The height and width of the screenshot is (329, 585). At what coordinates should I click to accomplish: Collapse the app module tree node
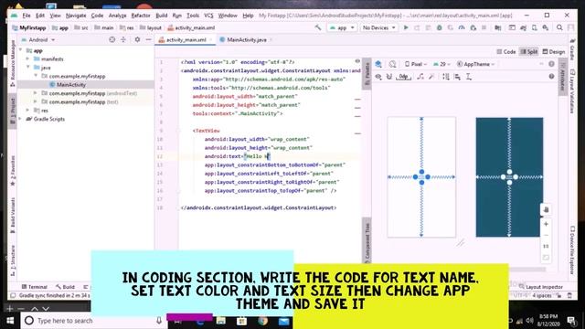coord(20,50)
